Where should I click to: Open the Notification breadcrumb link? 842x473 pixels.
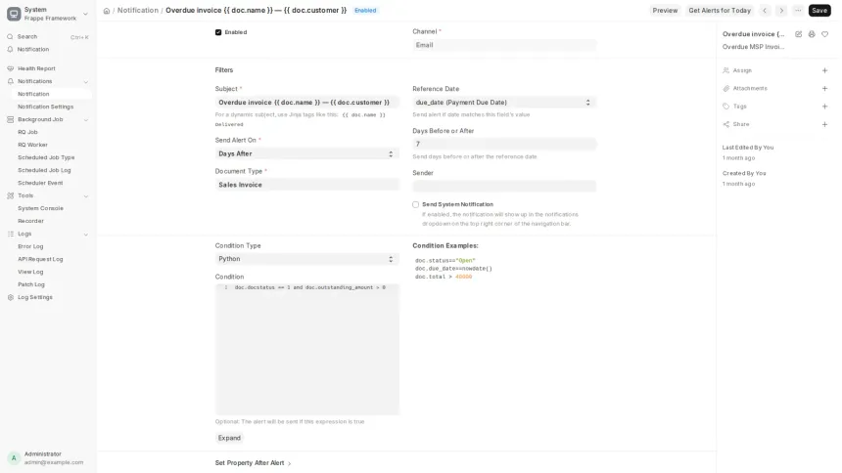[138, 10]
